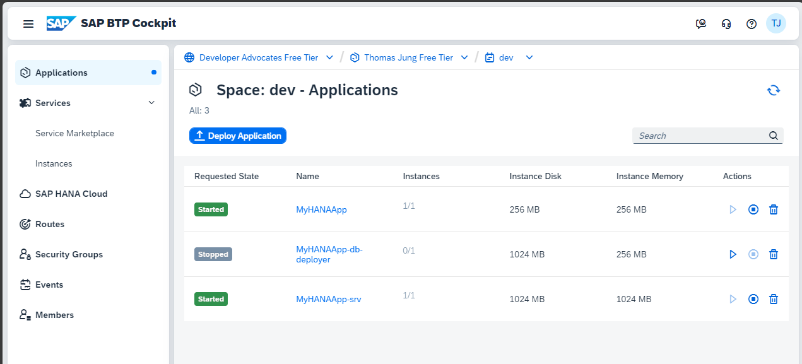Open help using the question mark icon
Image resolution: width=802 pixels, height=364 pixels.
(x=752, y=23)
